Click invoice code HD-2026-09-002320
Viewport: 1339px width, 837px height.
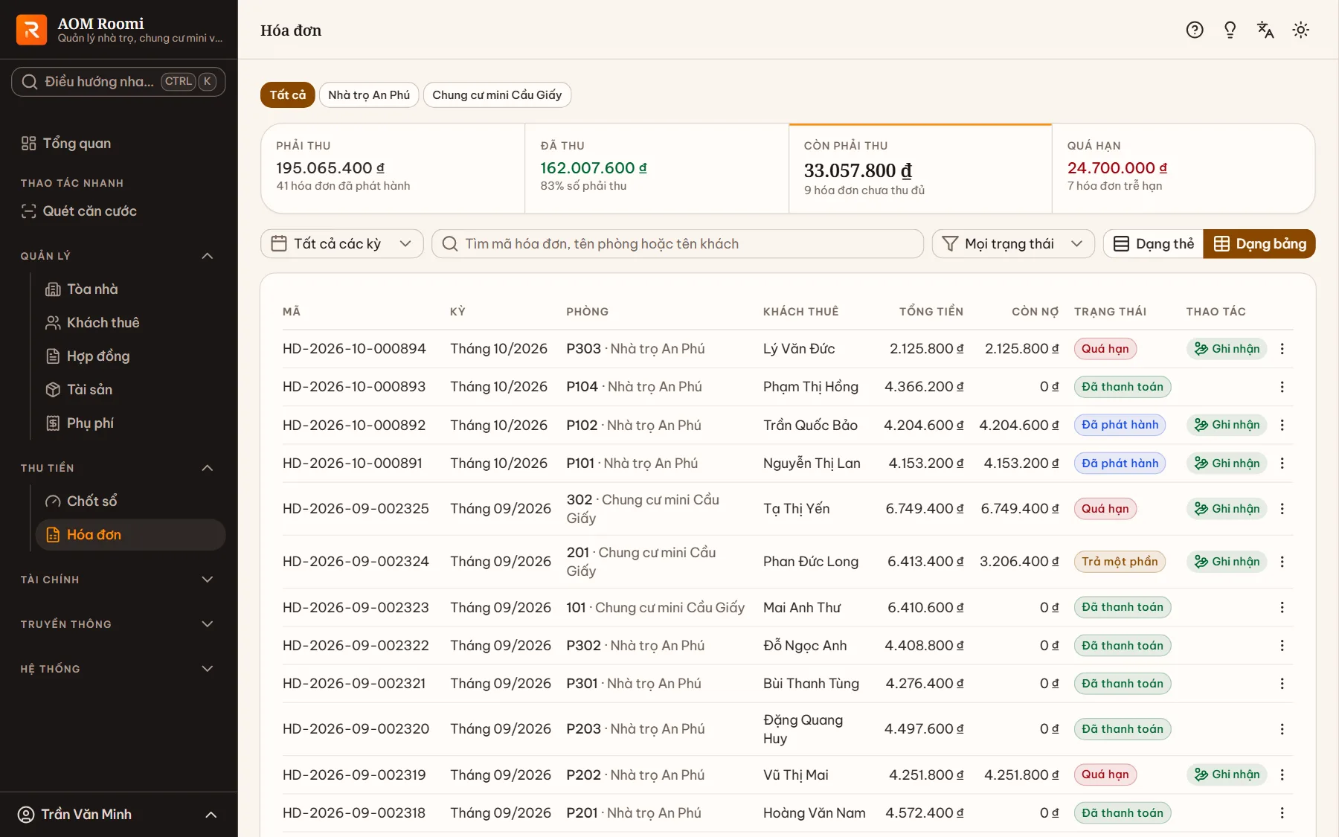356,729
